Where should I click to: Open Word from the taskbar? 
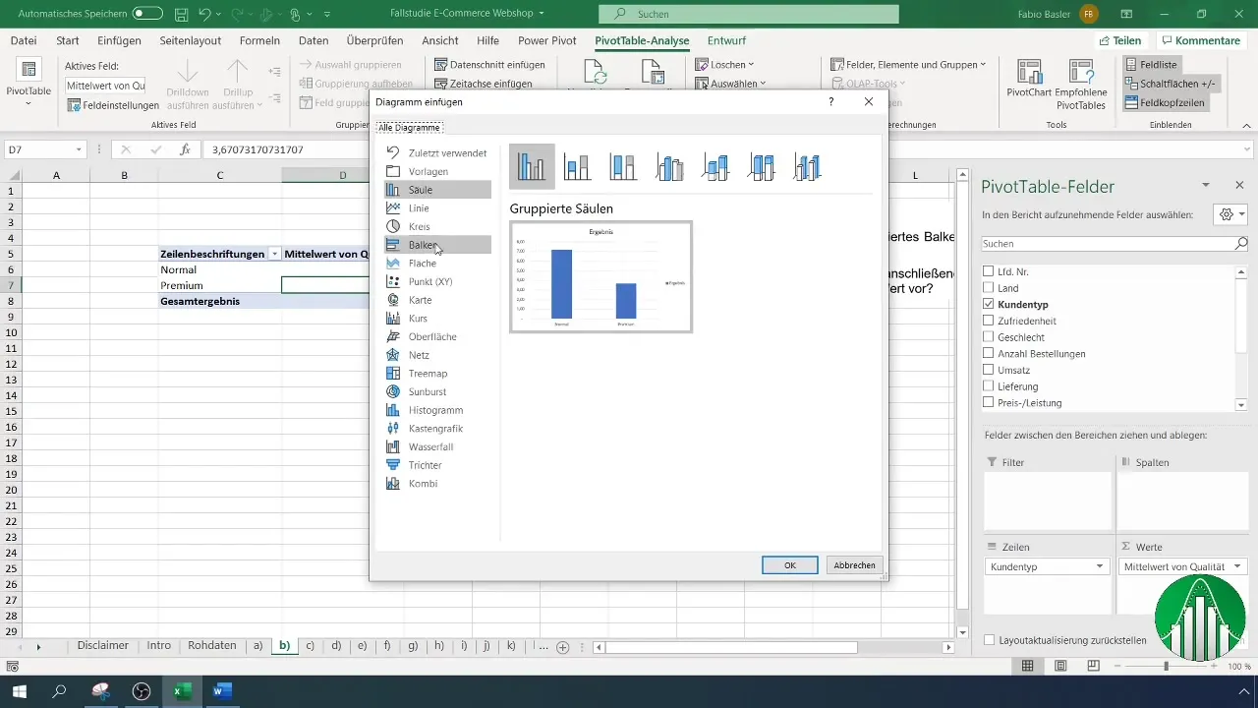tap(222, 691)
